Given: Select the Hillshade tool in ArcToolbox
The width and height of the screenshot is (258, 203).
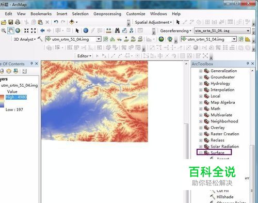Looking at the screenshot, I should click(x=225, y=197).
